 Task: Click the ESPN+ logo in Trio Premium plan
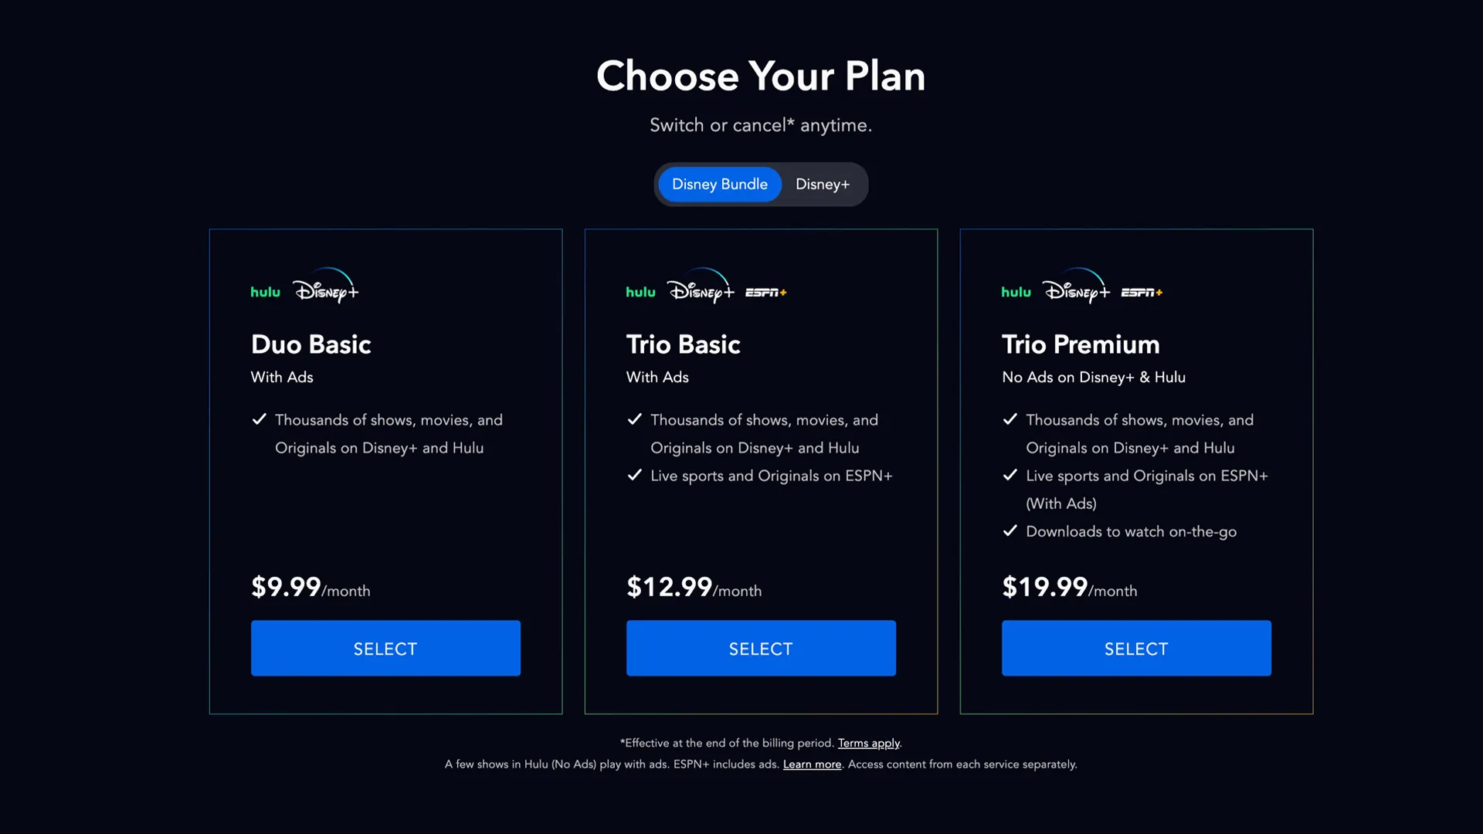[x=1142, y=293]
